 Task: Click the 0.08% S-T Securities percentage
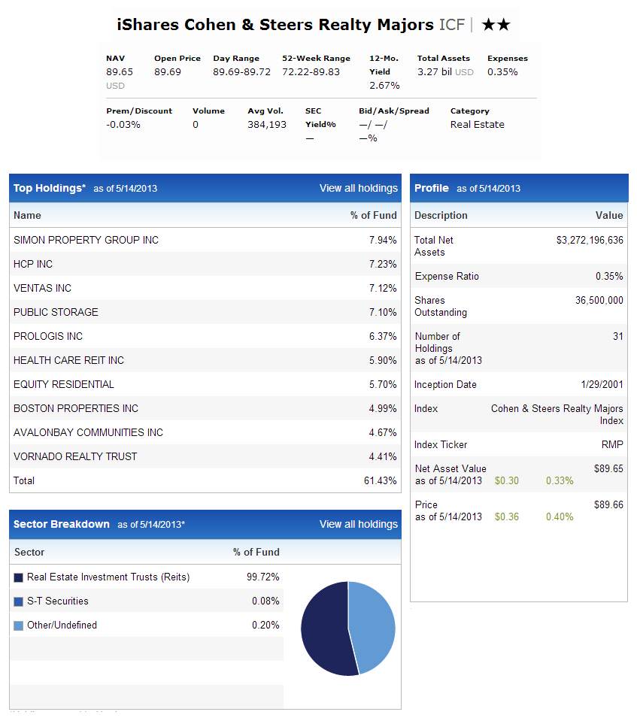tap(265, 601)
